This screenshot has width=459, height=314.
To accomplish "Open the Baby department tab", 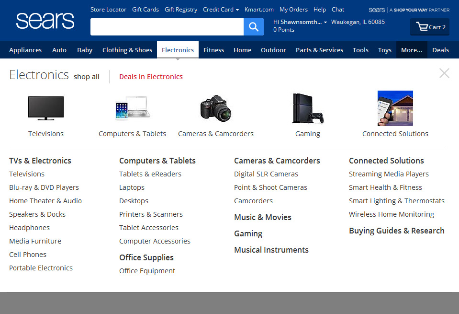I will [x=85, y=50].
